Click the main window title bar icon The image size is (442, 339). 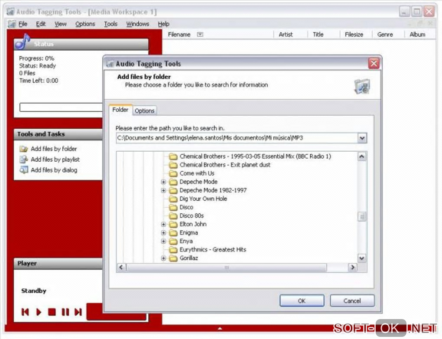click(x=10, y=12)
